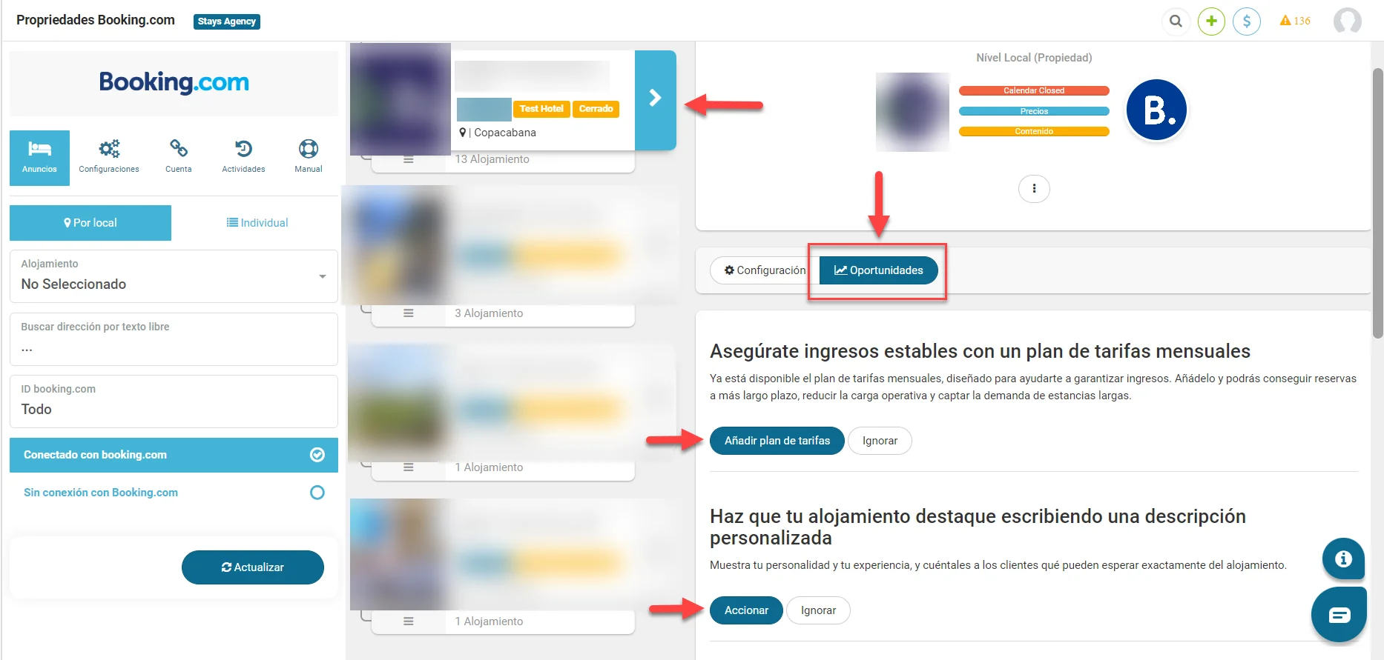This screenshot has width=1384, height=660.
Task: Click the Booking.com logo banner
Action: [x=174, y=83]
